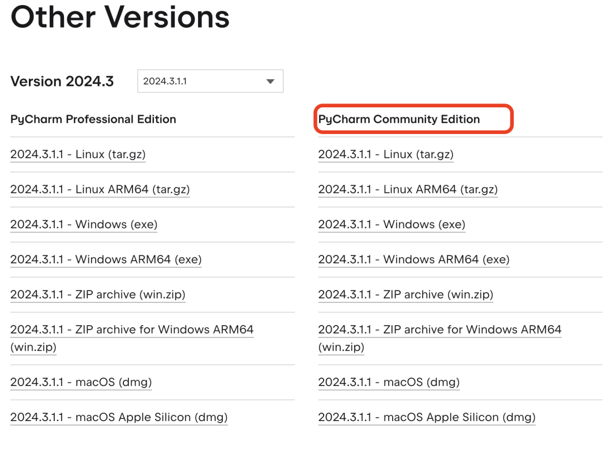
Task: Open the 2024.3.1.1 version dropdown
Action: pyautogui.click(x=210, y=81)
